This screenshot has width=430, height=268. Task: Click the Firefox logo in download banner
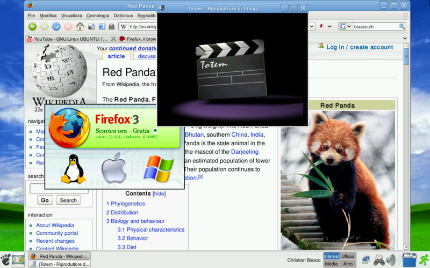(x=69, y=128)
